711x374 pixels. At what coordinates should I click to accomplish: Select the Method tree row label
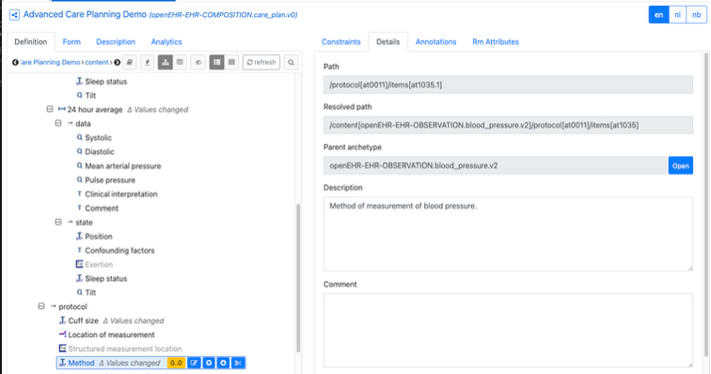[81, 363]
